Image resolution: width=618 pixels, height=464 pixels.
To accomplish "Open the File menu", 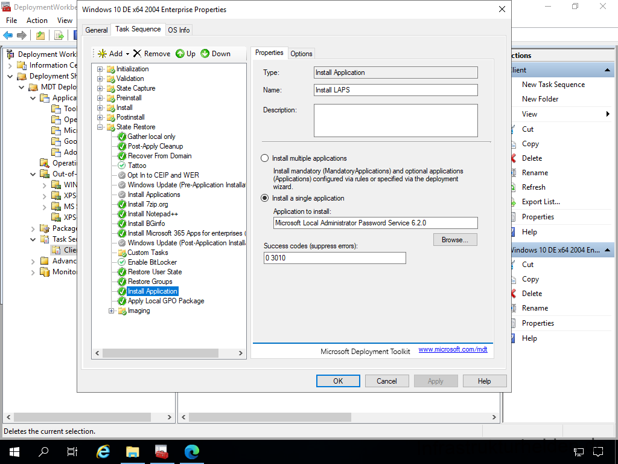I will pos(11,21).
